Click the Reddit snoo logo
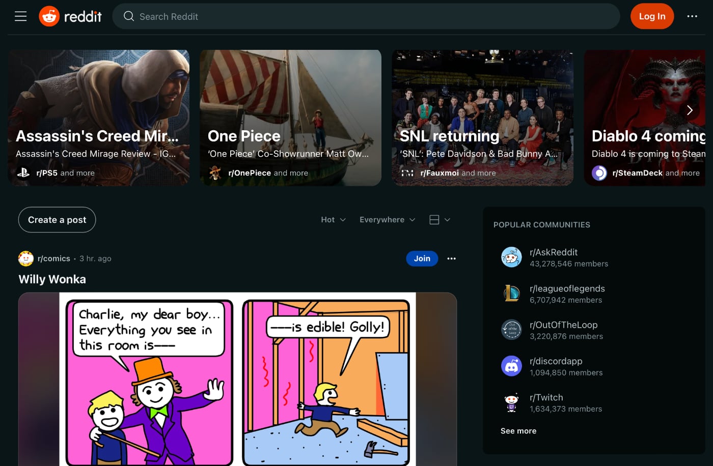The image size is (713, 466). pyautogui.click(x=49, y=16)
